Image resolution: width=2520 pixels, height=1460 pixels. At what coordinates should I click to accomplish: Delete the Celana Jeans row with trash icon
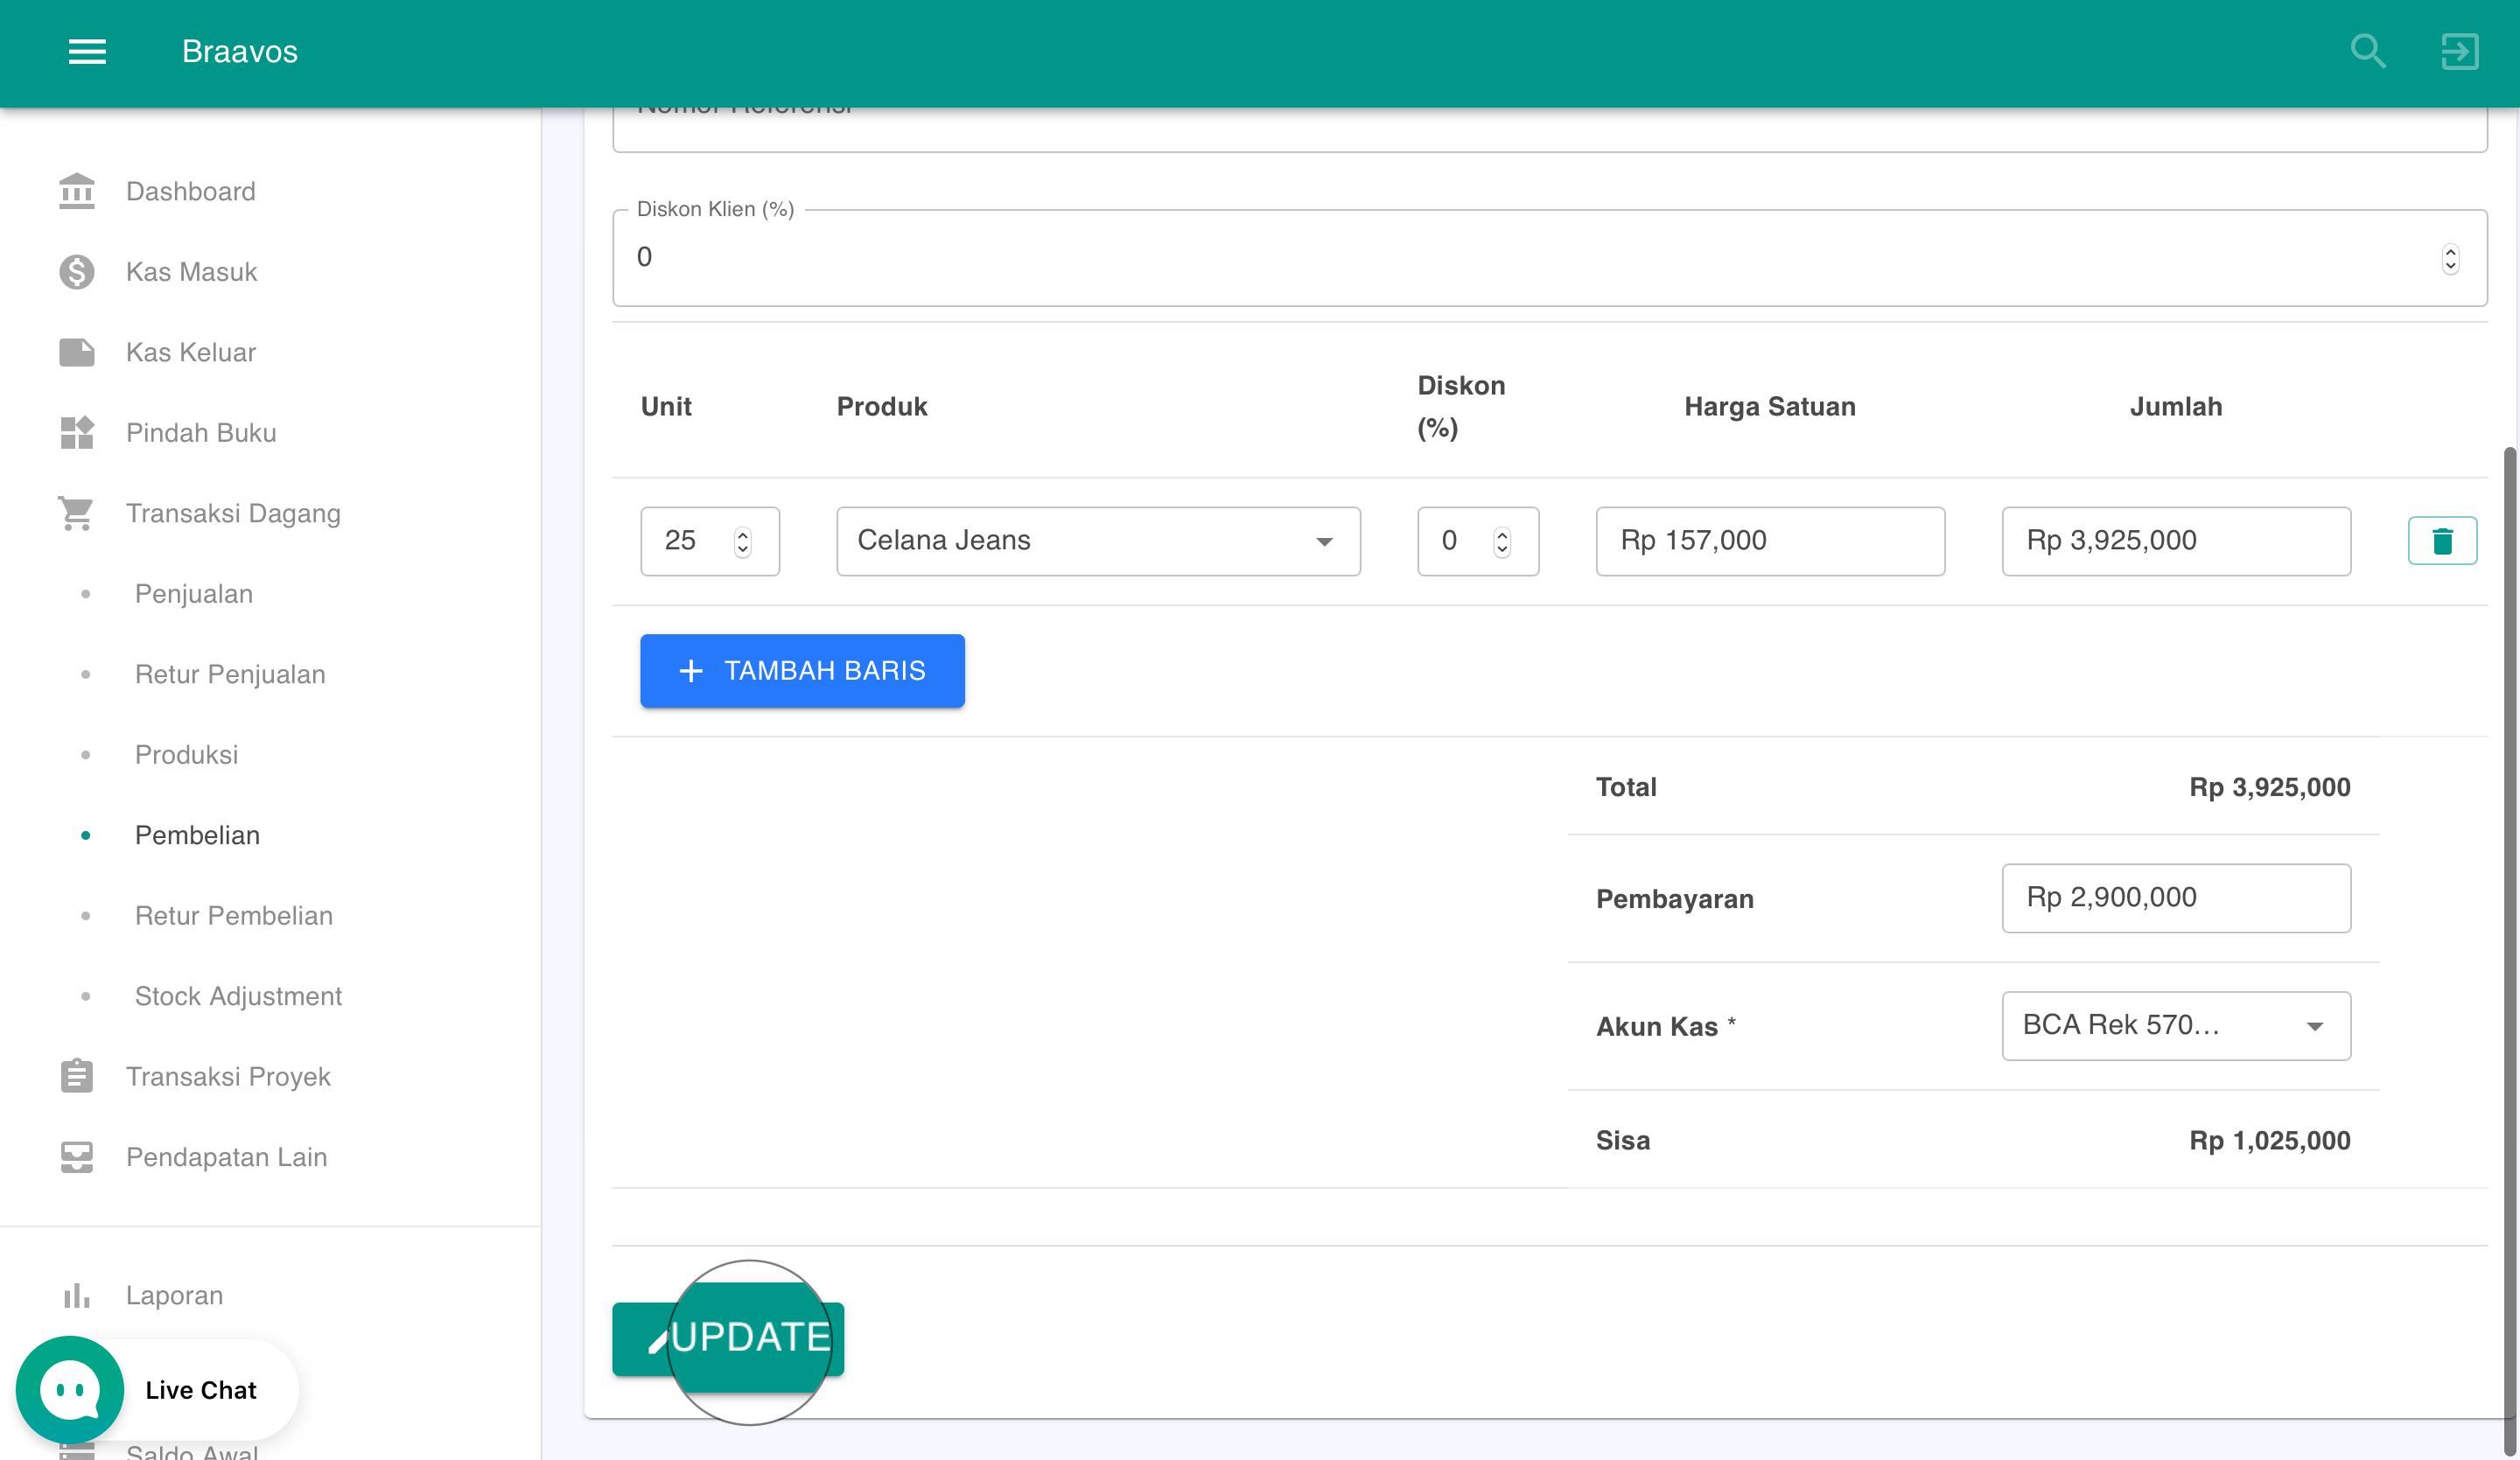click(2441, 541)
